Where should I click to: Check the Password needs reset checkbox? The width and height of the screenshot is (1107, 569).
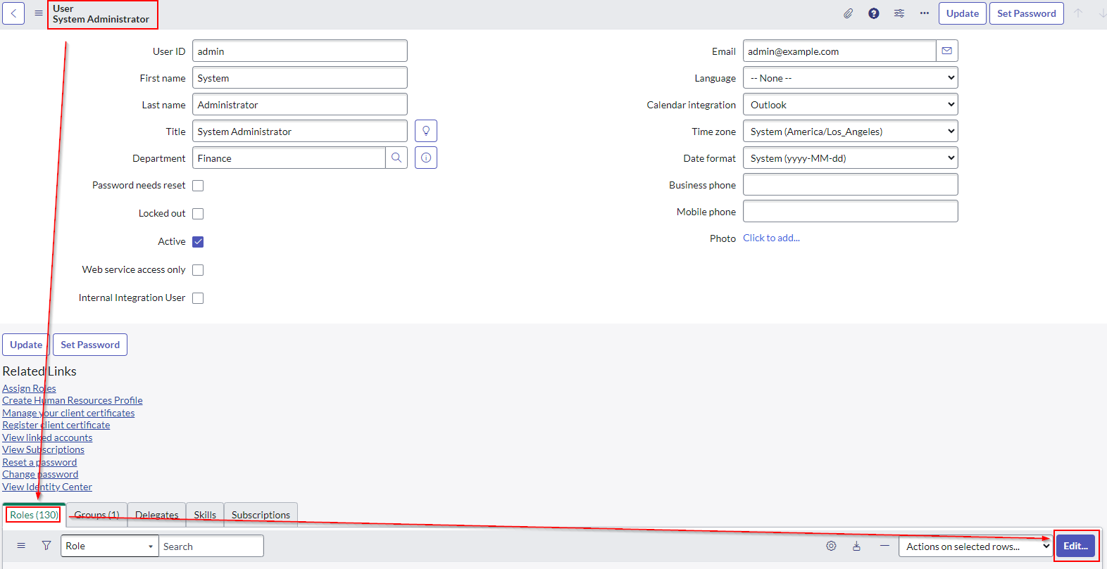(x=198, y=186)
